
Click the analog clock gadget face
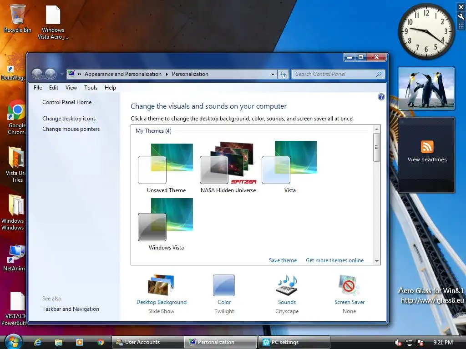pos(426,31)
